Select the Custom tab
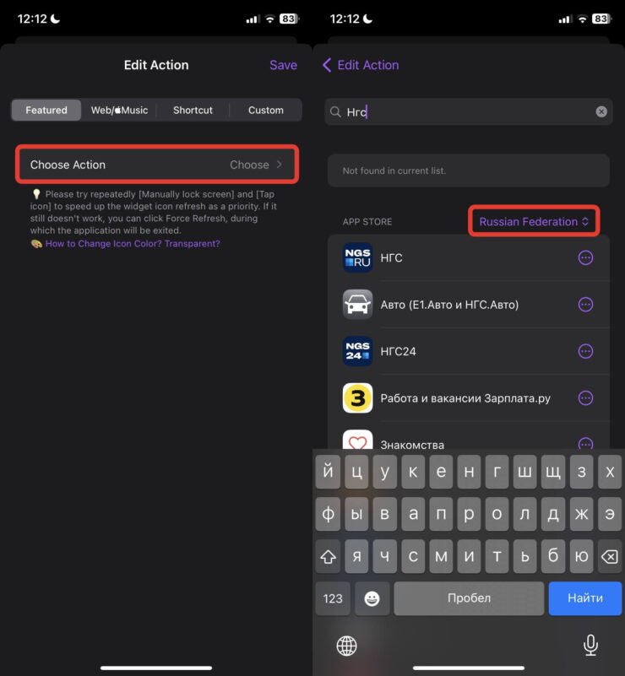Screen dimensions: 625x676 [265, 111]
